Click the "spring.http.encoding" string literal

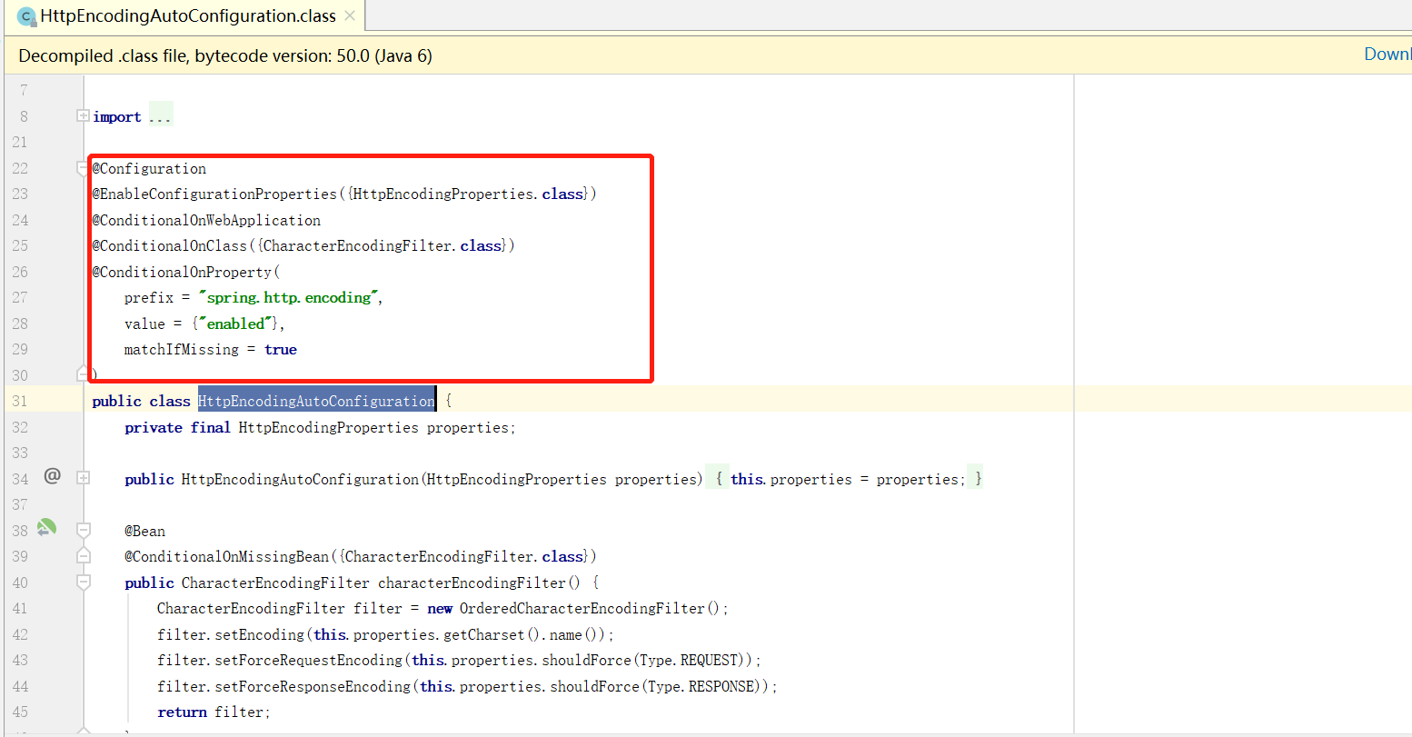click(290, 298)
